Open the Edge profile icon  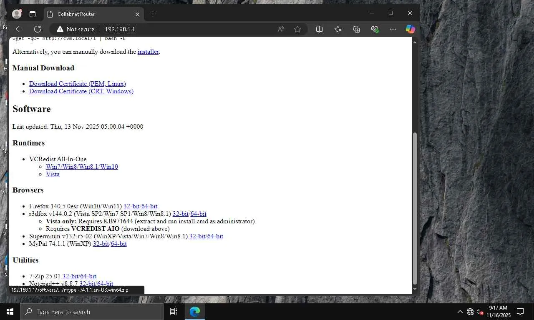pos(17,14)
